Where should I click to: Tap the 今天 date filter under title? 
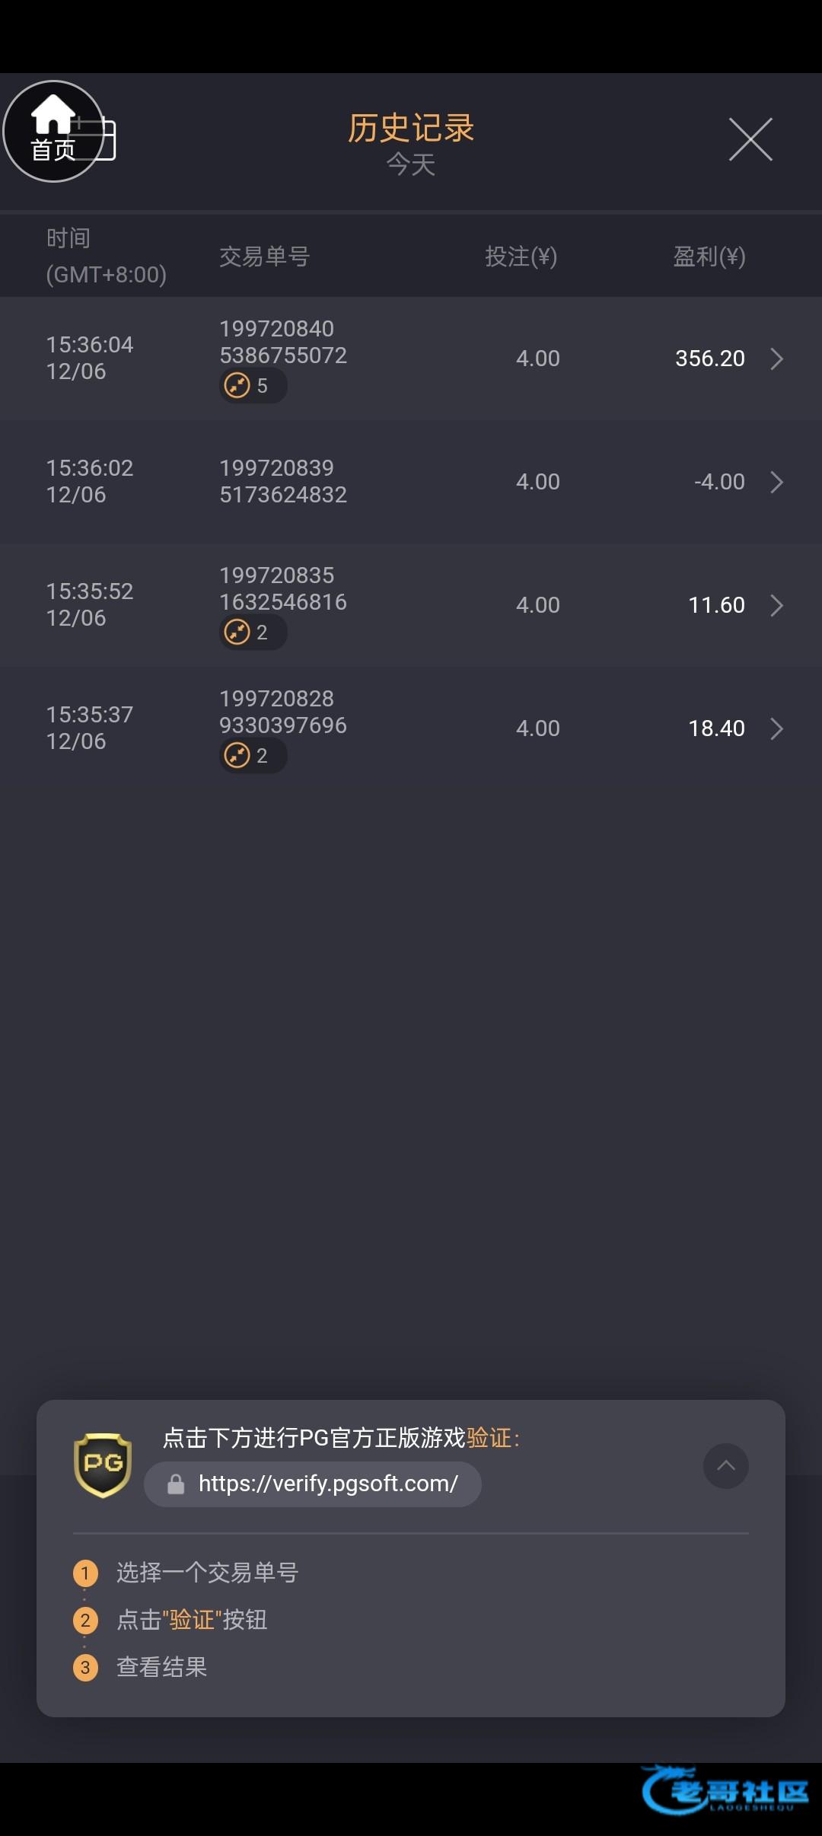click(x=411, y=164)
